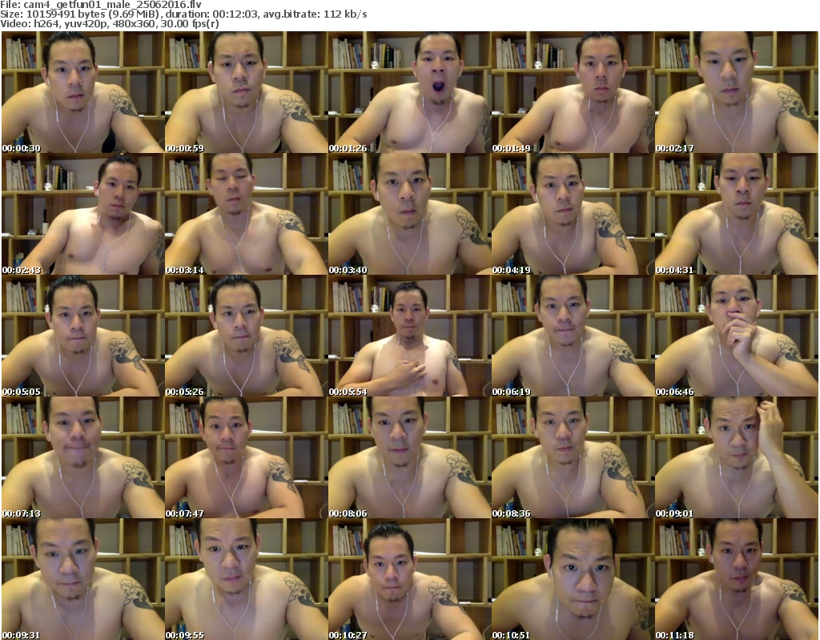Pick the frame at 00:02:17
Viewport: 820px width, 640px height.
[737, 92]
